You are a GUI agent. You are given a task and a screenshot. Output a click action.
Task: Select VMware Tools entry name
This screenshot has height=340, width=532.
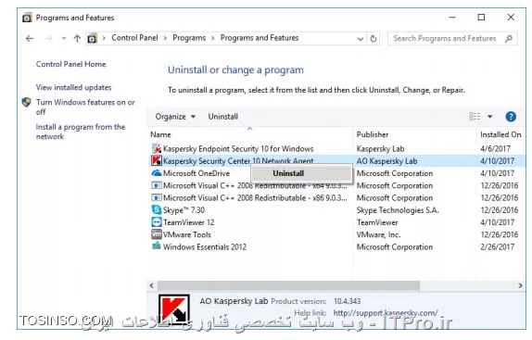coord(186,234)
